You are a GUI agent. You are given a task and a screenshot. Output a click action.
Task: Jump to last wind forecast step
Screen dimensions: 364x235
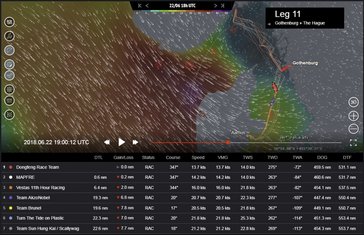coord(223,6)
